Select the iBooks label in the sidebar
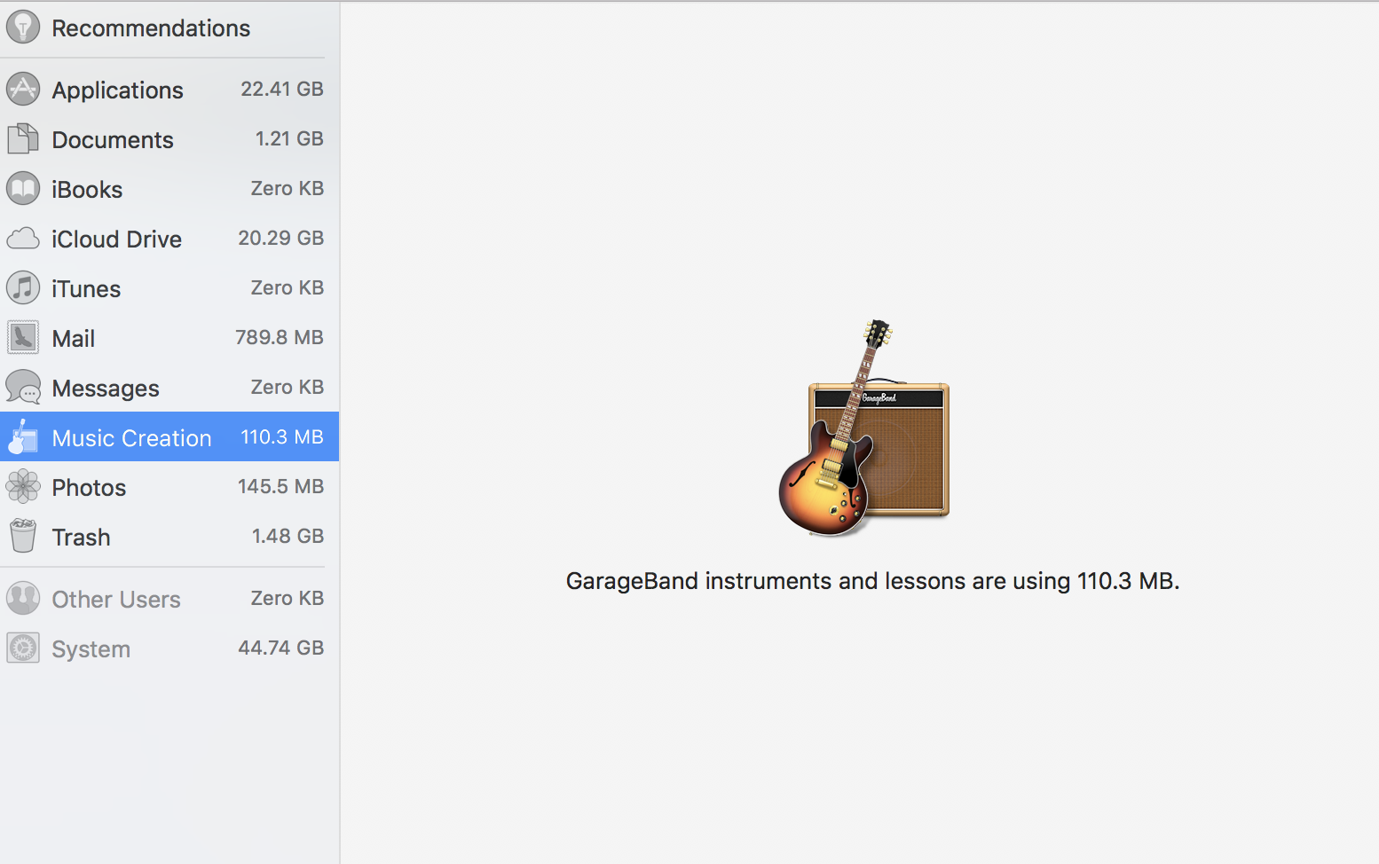The width and height of the screenshot is (1379, 864). pos(87,189)
